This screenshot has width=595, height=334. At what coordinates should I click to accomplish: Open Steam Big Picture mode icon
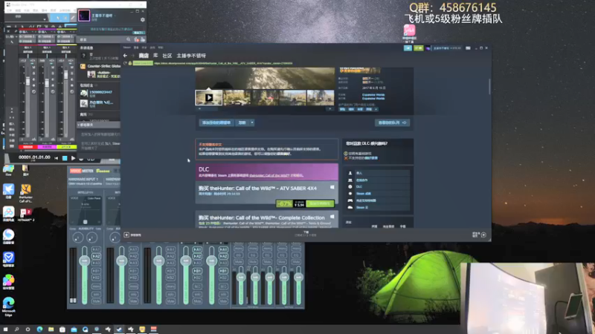[x=468, y=48]
